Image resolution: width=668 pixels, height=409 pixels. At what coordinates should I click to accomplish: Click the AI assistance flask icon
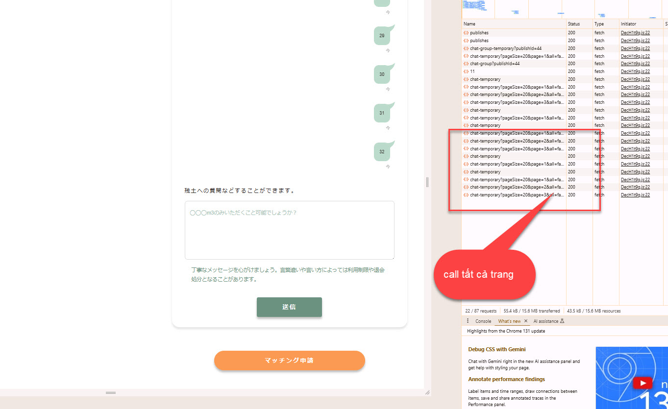click(562, 321)
